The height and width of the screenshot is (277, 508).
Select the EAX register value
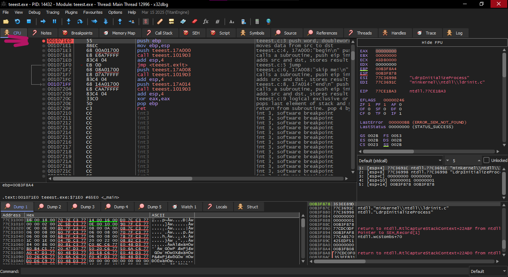point(386,51)
